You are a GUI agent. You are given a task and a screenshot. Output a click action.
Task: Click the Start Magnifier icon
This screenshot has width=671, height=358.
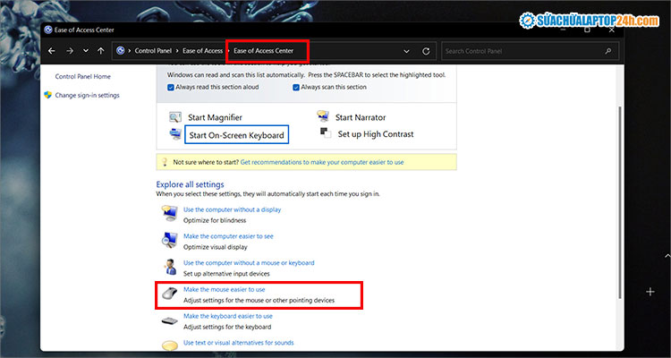pyautogui.click(x=174, y=118)
